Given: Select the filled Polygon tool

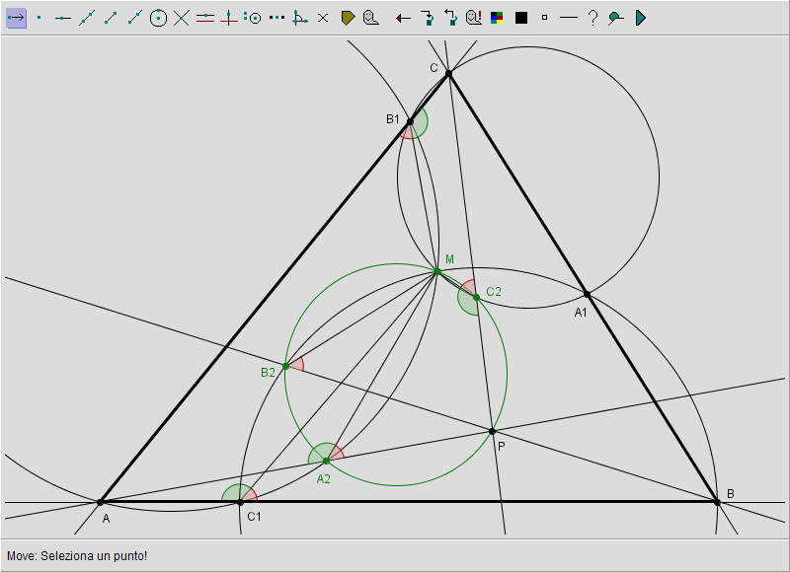Looking at the screenshot, I should pos(348,18).
